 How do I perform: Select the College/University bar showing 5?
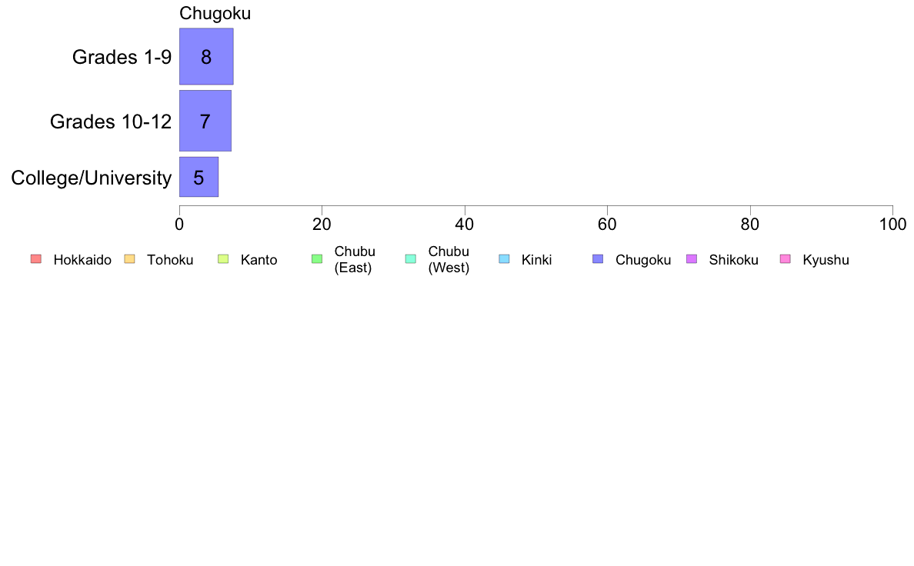coord(198,177)
